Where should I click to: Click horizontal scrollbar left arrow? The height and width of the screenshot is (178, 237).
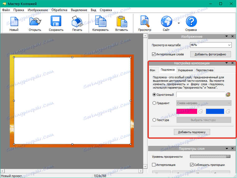[2, 171]
